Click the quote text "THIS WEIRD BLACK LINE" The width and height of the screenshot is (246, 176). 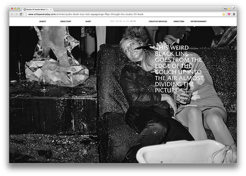click(172, 51)
